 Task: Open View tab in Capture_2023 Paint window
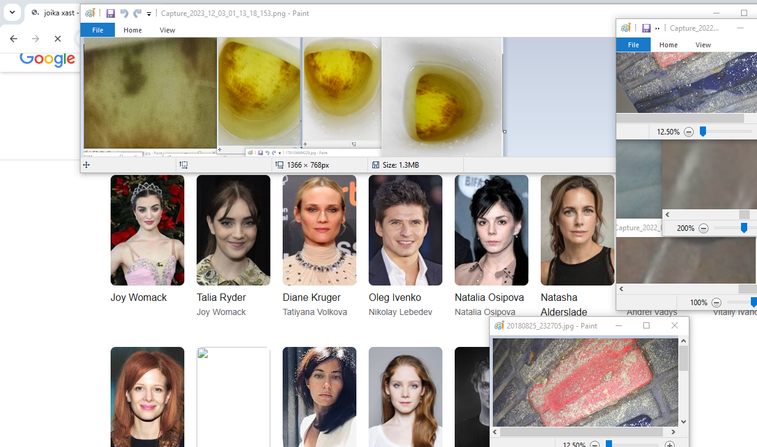click(167, 30)
